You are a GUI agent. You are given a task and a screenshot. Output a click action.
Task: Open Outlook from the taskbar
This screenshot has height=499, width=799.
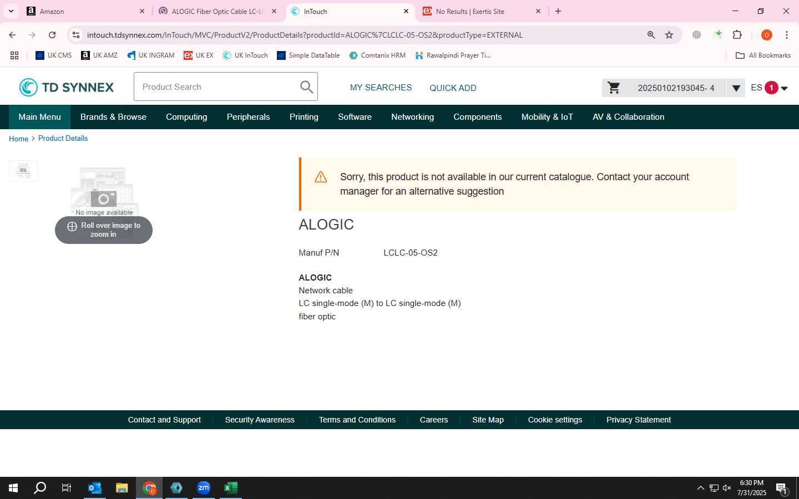point(95,488)
